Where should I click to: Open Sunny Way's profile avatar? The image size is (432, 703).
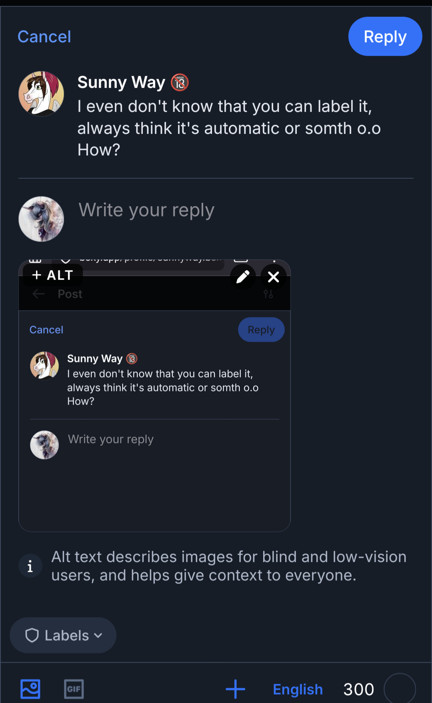coord(41,94)
